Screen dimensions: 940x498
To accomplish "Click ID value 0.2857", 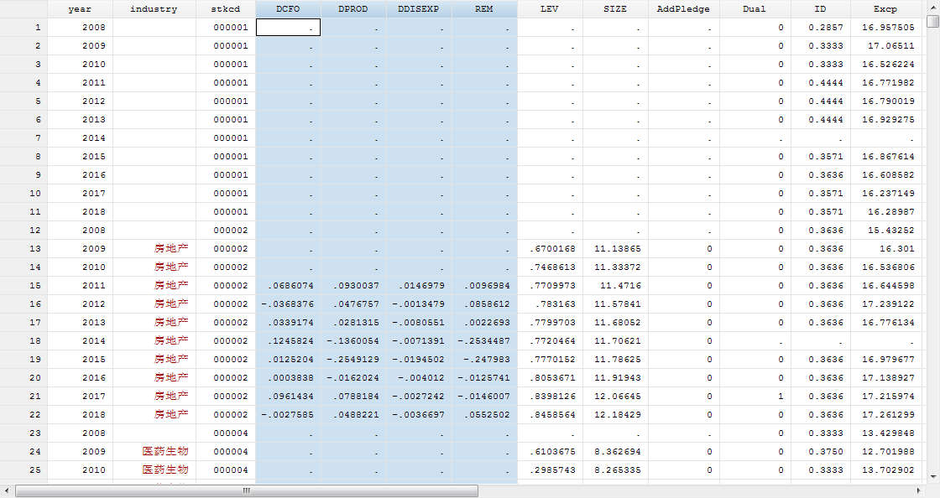I will [x=826, y=27].
